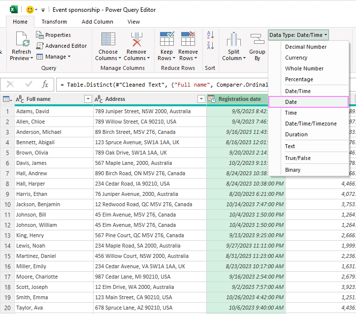Click the Split Column icon
The width and height of the screenshot is (356, 314).
[233, 39]
